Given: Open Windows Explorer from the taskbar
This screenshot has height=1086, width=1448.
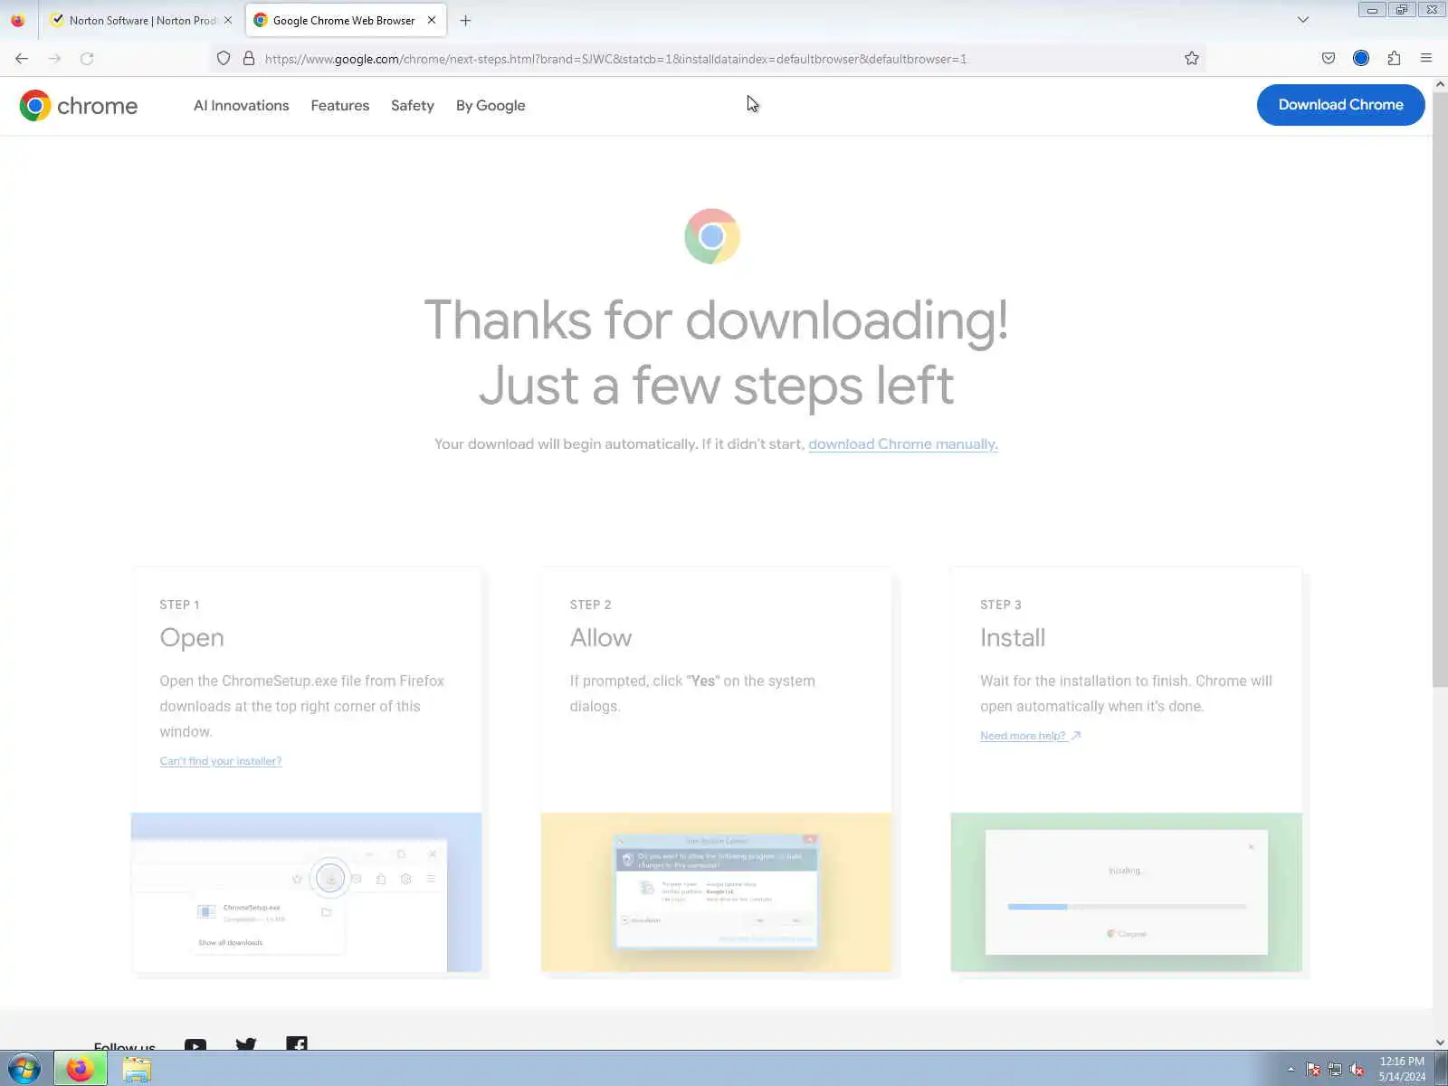Looking at the screenshot, I should [137, 1069].
